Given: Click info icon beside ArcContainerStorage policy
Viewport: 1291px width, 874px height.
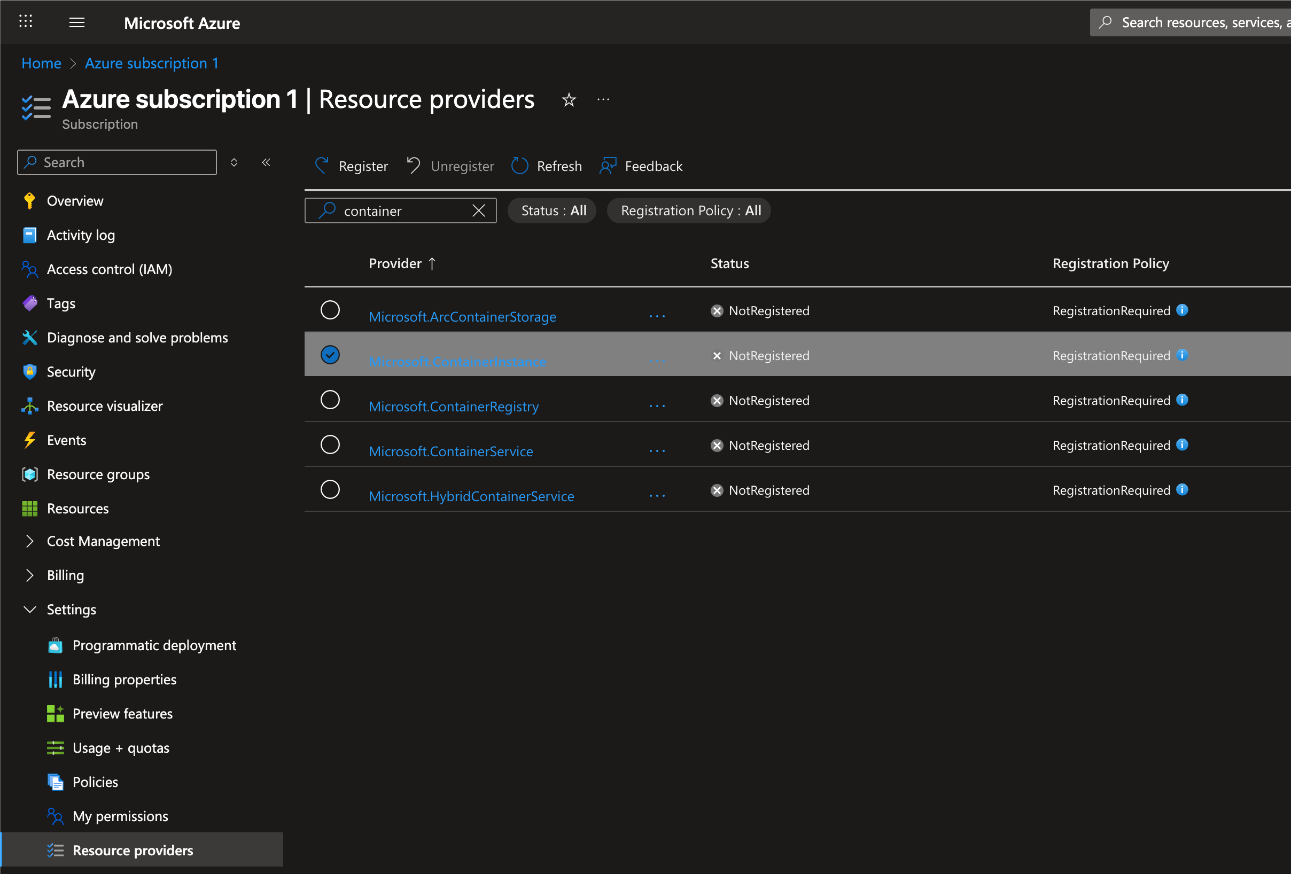Looking at the screenshot, I should tap(1182, 310).
